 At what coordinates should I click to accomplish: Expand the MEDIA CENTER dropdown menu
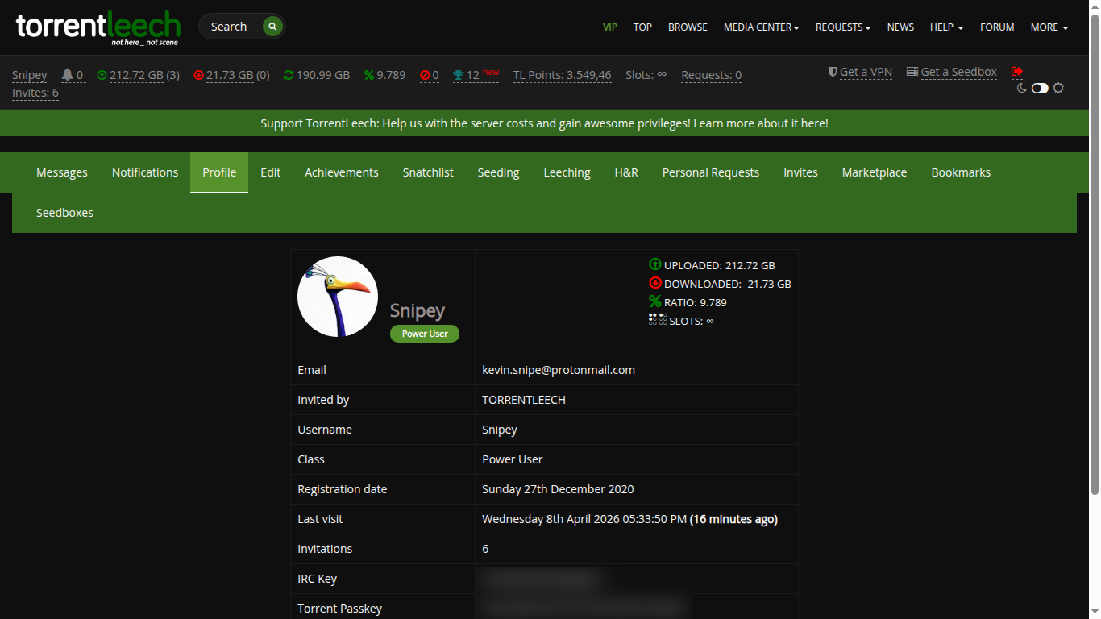[x=761, y=27]
